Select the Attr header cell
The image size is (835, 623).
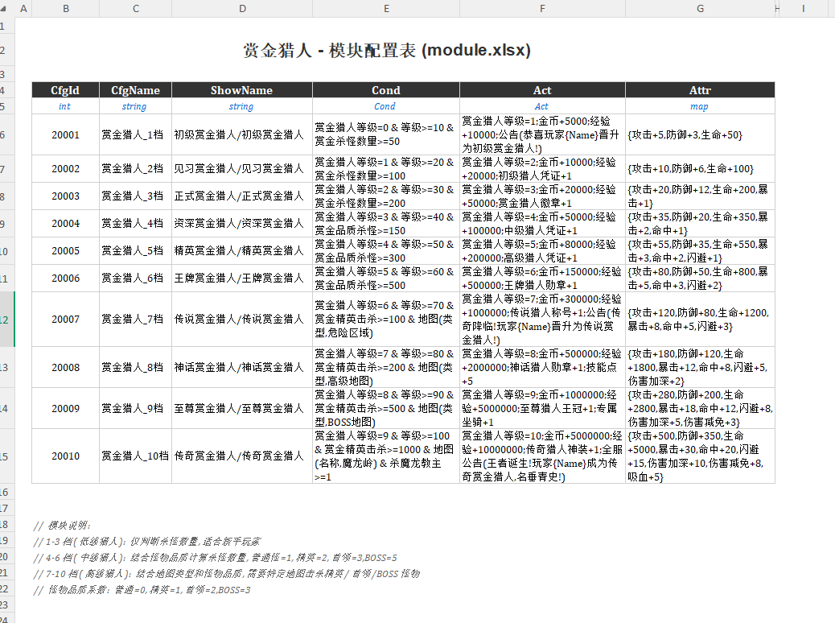[699, 89]
